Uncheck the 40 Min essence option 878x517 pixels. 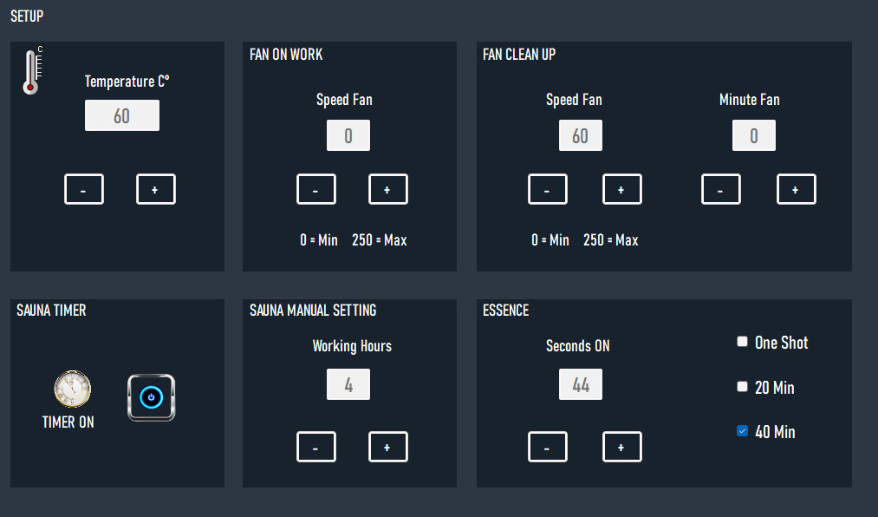point(742,431)
